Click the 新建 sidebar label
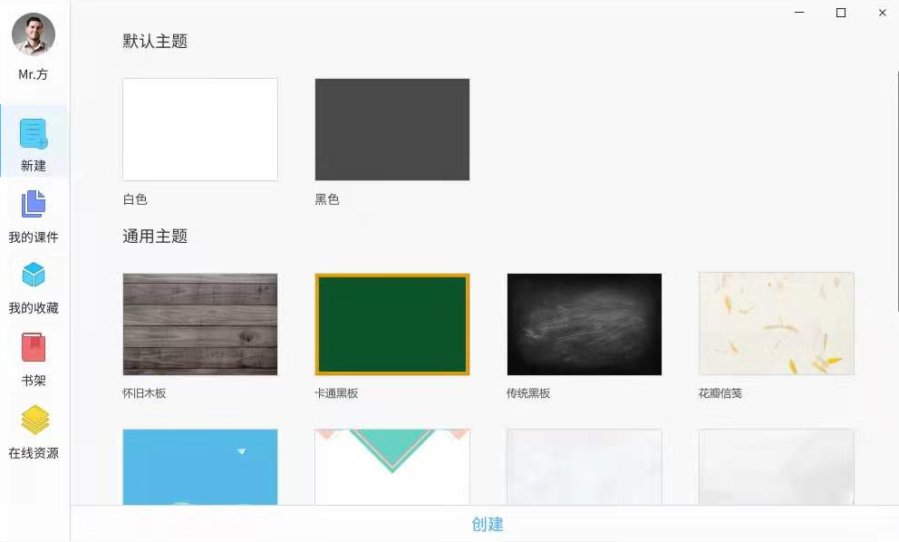The width and height of the screenshot is (899, 542). [34, 166]
